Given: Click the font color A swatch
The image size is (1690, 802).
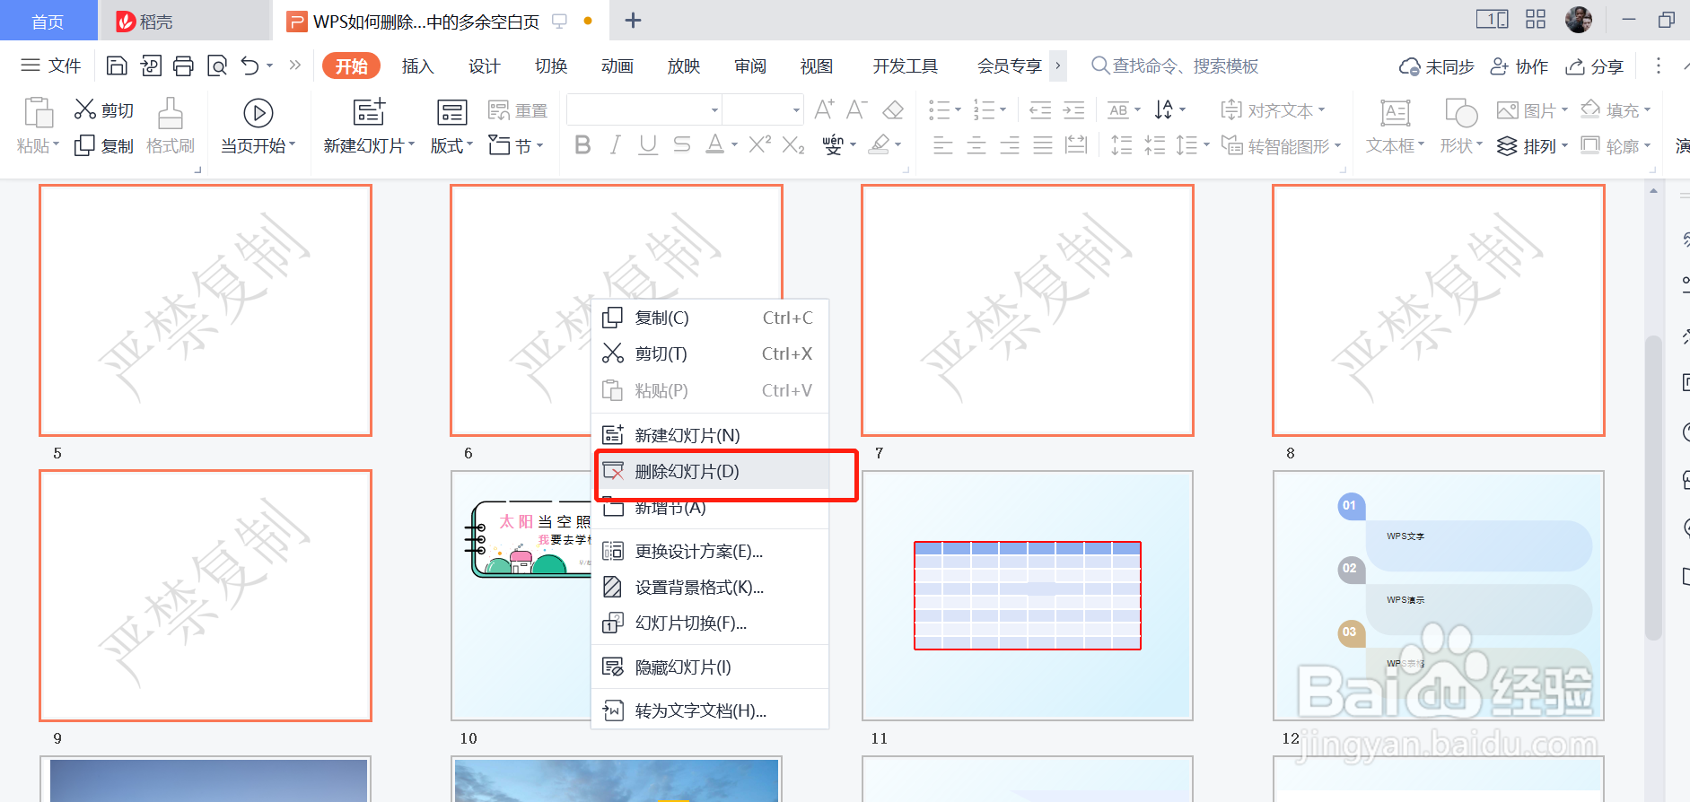Looking at the screenshot, I should [x=714, y=144].
